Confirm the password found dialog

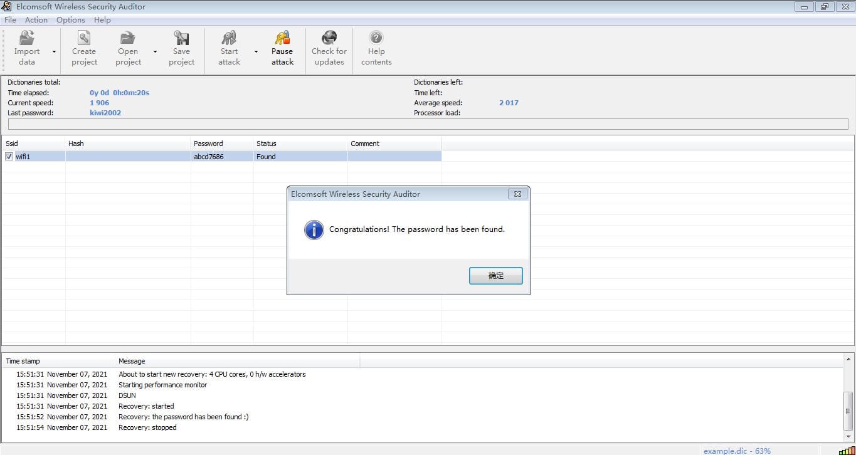[x=495, y=276]
